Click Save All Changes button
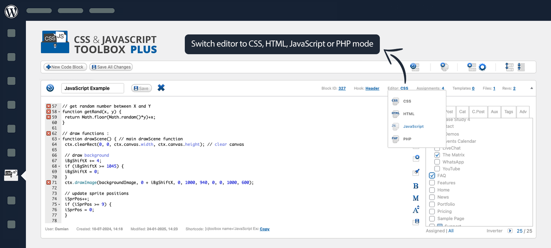Image resolution: width=551 pixels, height=248 pixels. pyautogui.click(x=111, y=67)
